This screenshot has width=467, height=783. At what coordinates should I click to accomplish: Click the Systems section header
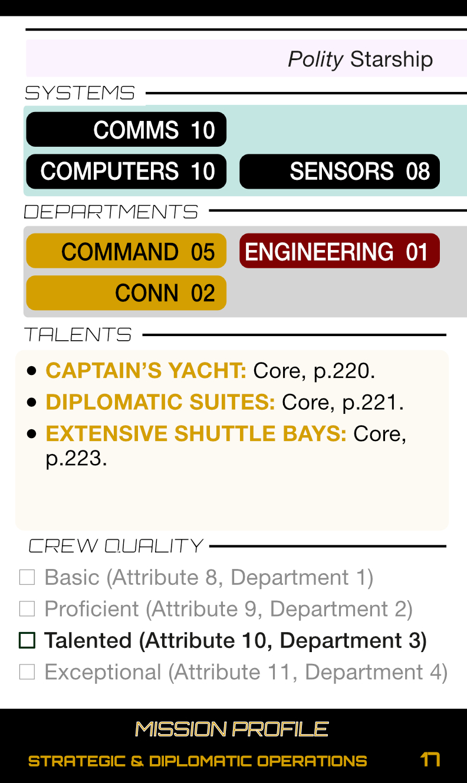coord(80,93)
